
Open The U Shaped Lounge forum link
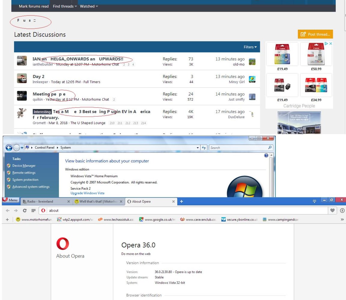88,123
